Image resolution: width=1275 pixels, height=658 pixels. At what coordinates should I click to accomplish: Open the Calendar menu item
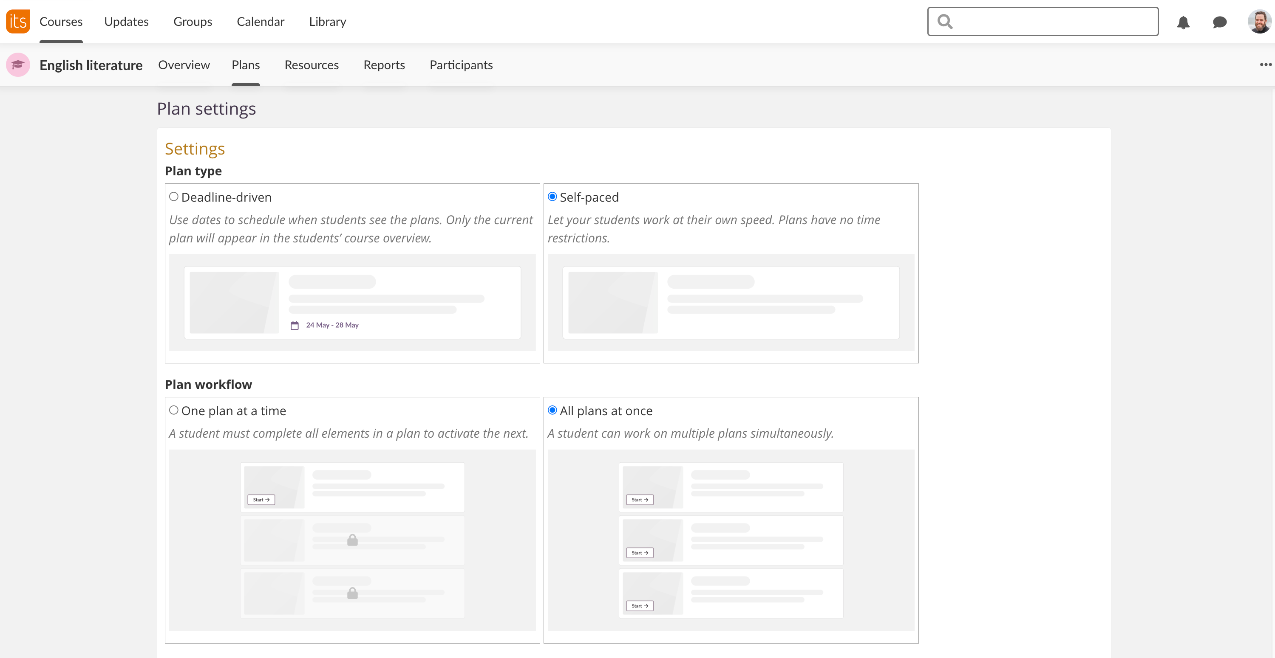tap(261, 22)
